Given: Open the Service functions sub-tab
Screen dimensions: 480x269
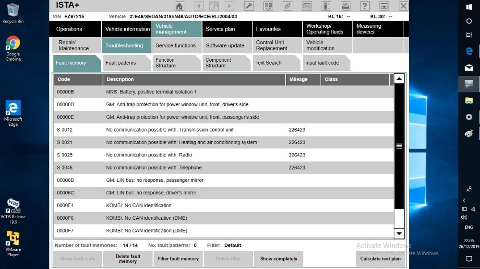Looking at the screenshot, I should click(177, 45).
